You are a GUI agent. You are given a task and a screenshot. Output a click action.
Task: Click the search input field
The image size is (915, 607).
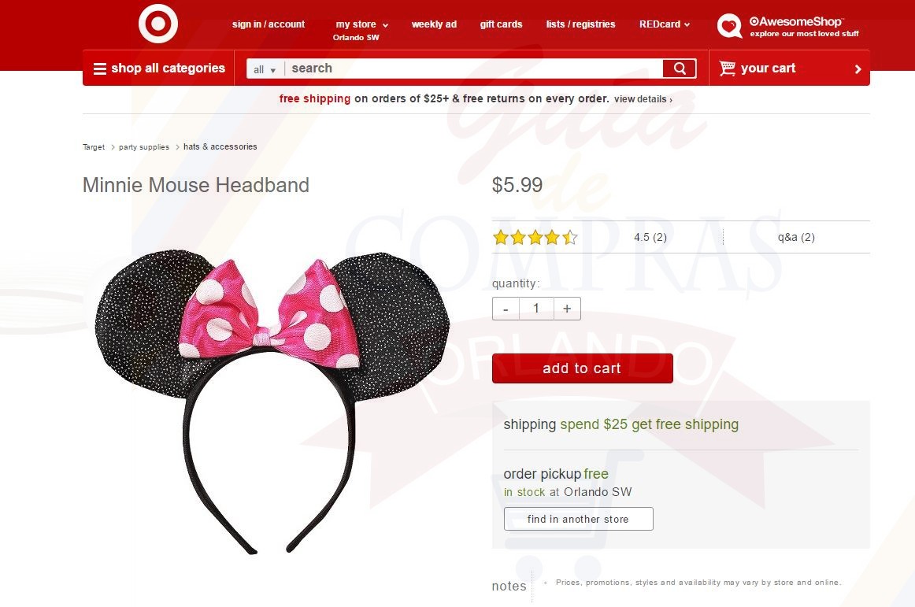pos(473,68)
